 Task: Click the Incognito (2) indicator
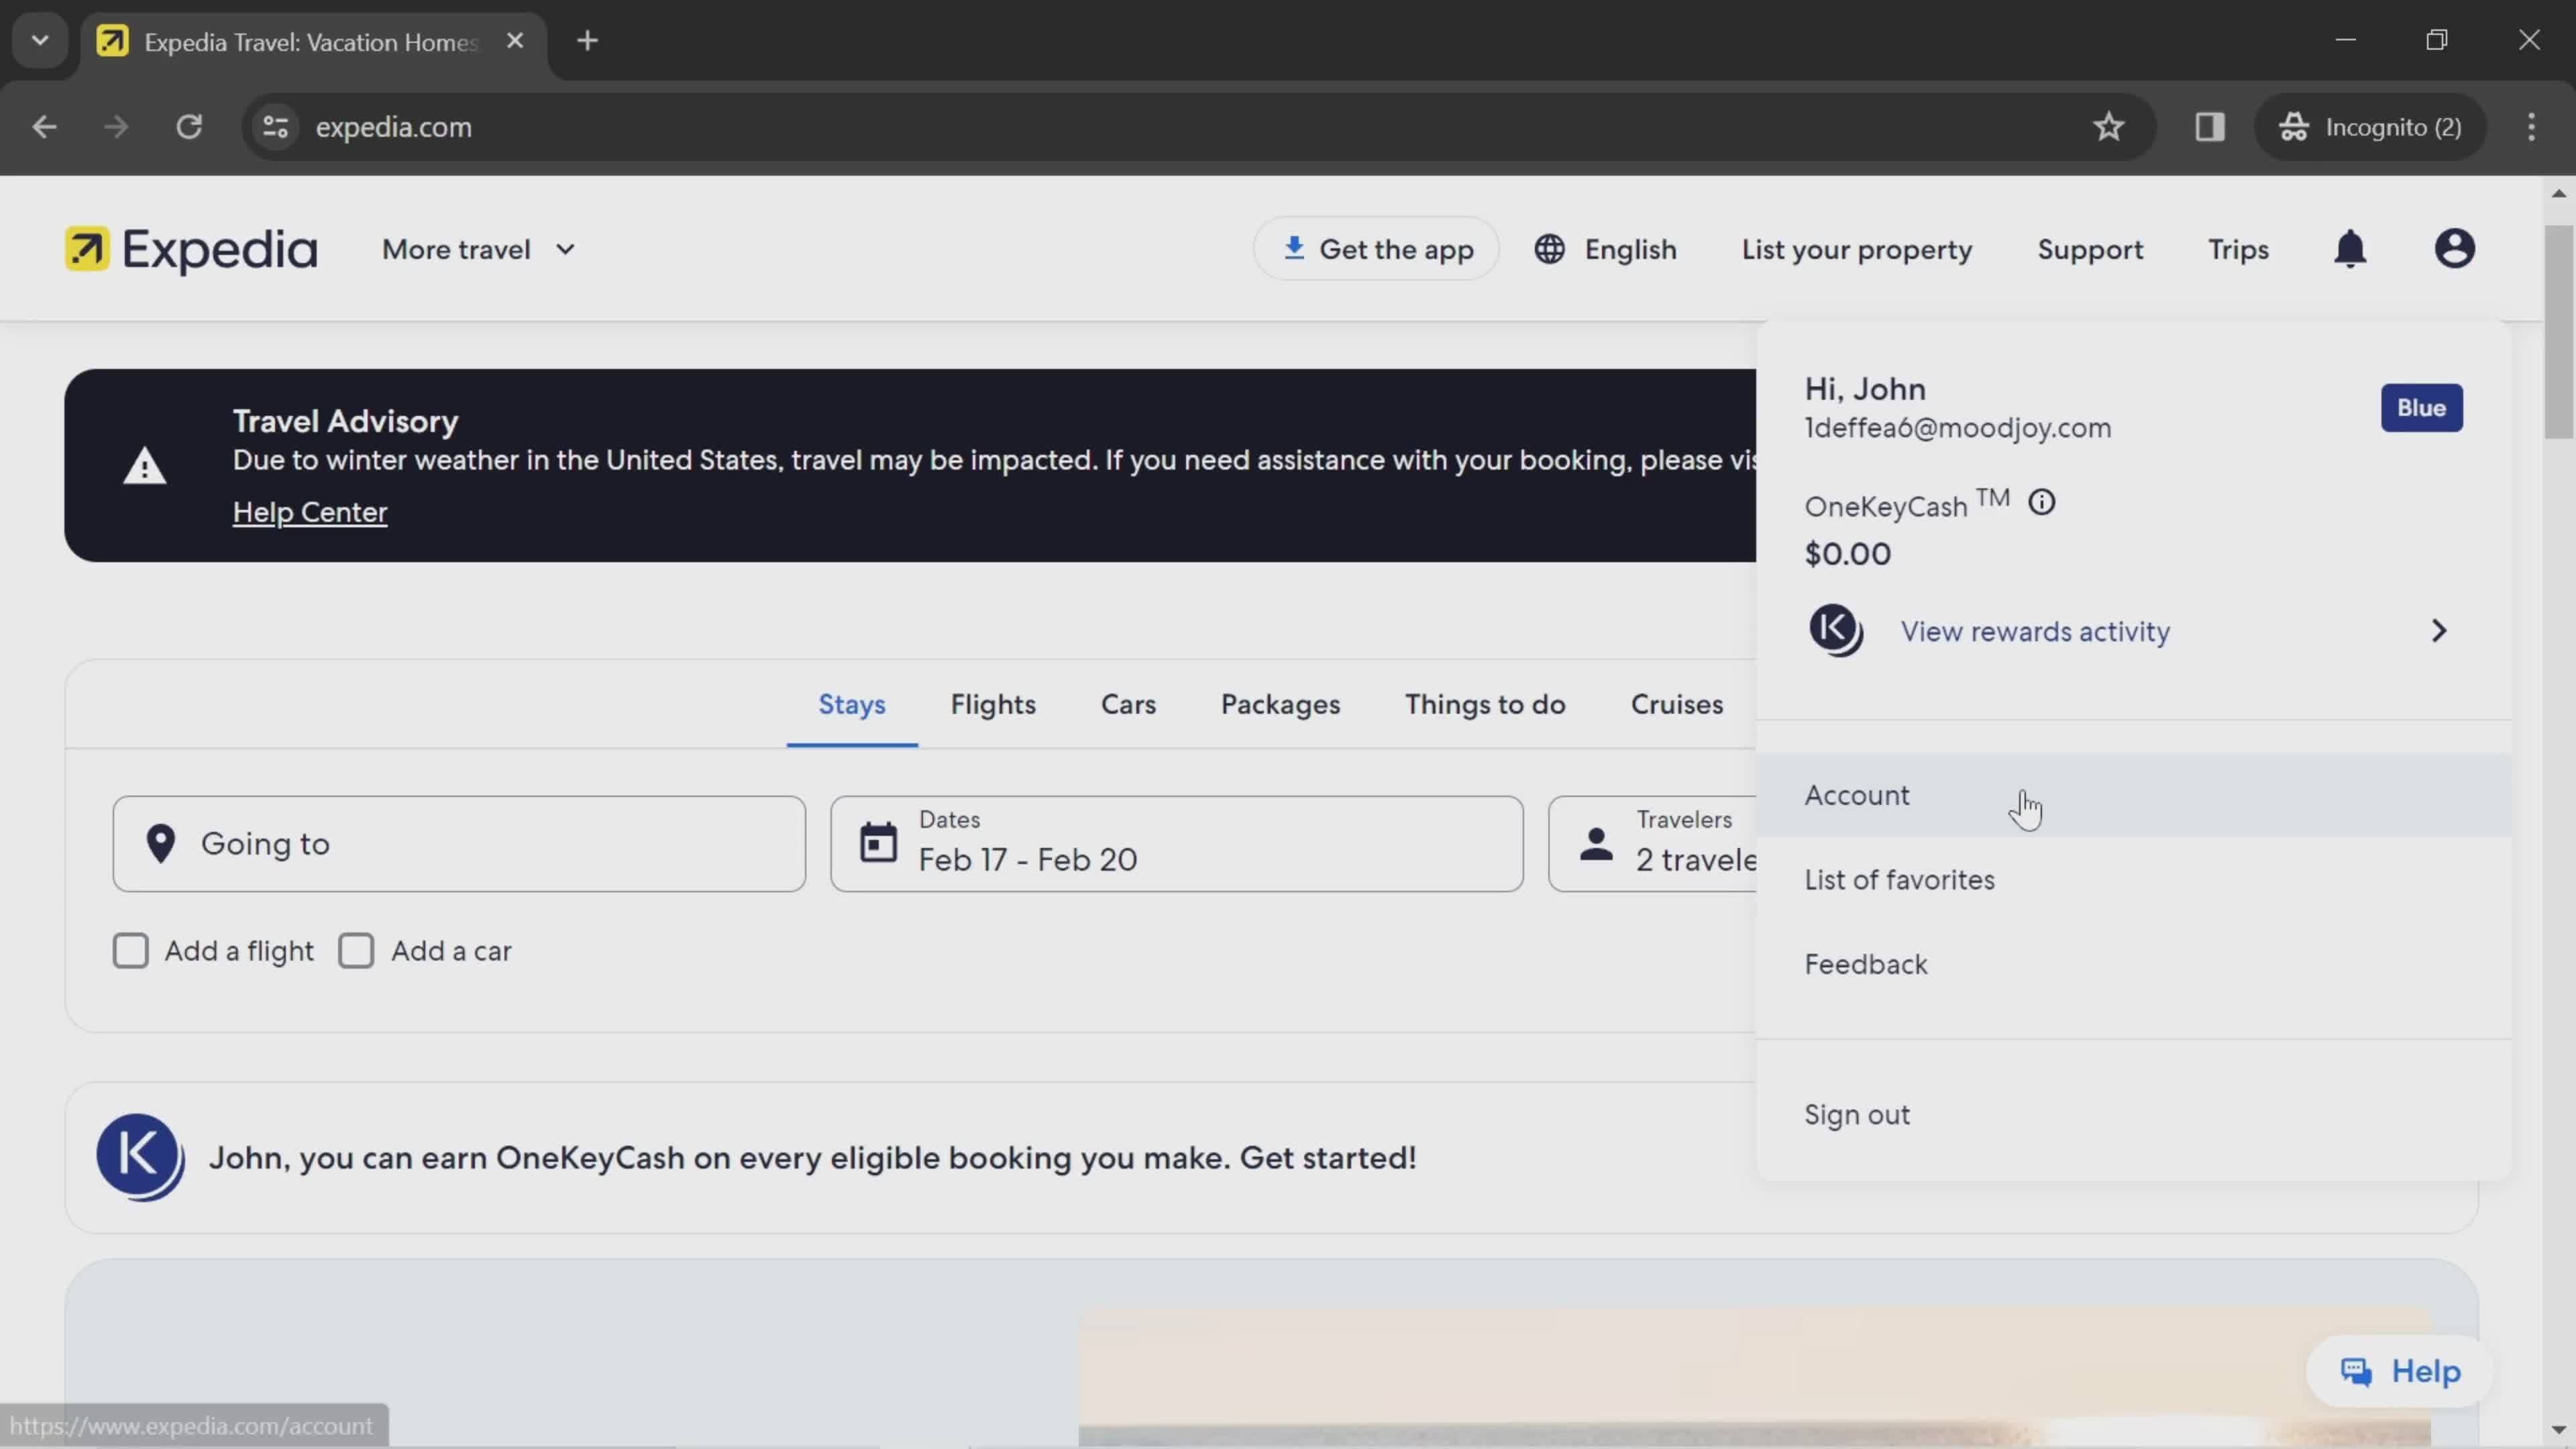click(x=2370, y=127)
